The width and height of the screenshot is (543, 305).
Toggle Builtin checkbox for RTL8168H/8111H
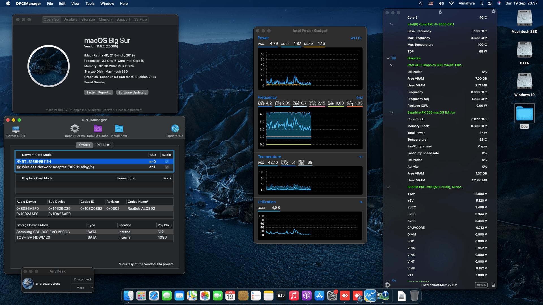coord(167,162)
